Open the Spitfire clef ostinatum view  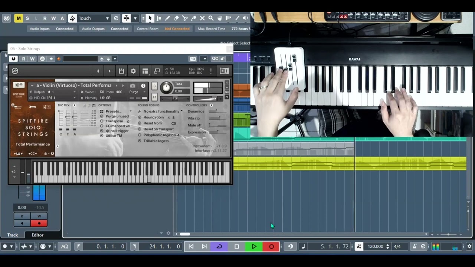tap(47, 107)
